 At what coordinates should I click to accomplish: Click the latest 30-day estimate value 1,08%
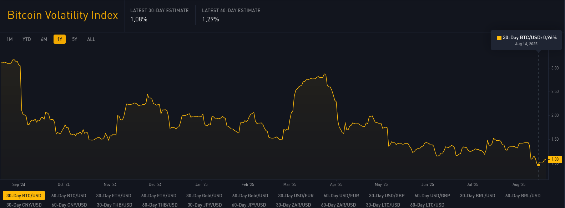tap(139, 19)
